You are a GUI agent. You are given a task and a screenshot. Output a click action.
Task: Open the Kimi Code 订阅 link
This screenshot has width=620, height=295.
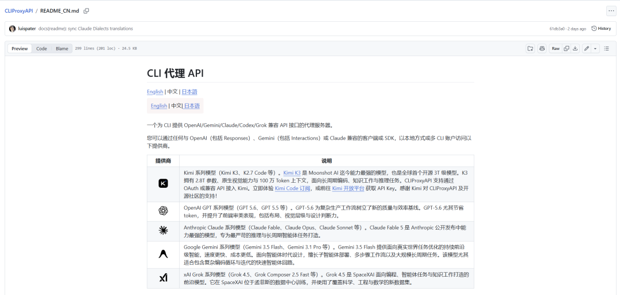(293, 188)
